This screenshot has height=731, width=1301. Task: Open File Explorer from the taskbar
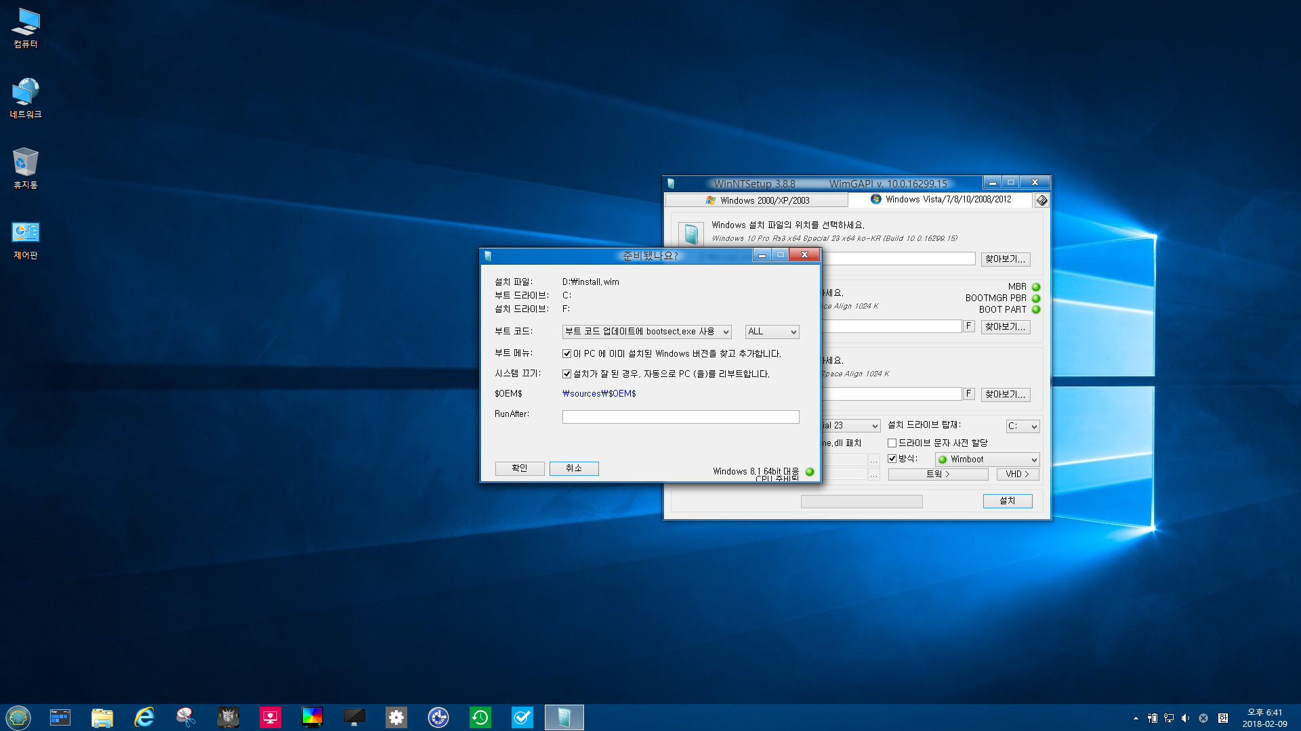click(x=102, y=717)
